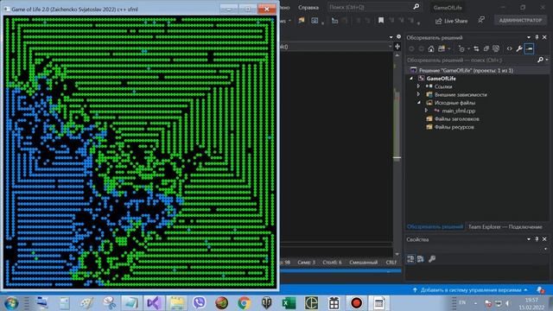Open the toolbar overflow options dropdown arrow

click(x=418, y=23)
